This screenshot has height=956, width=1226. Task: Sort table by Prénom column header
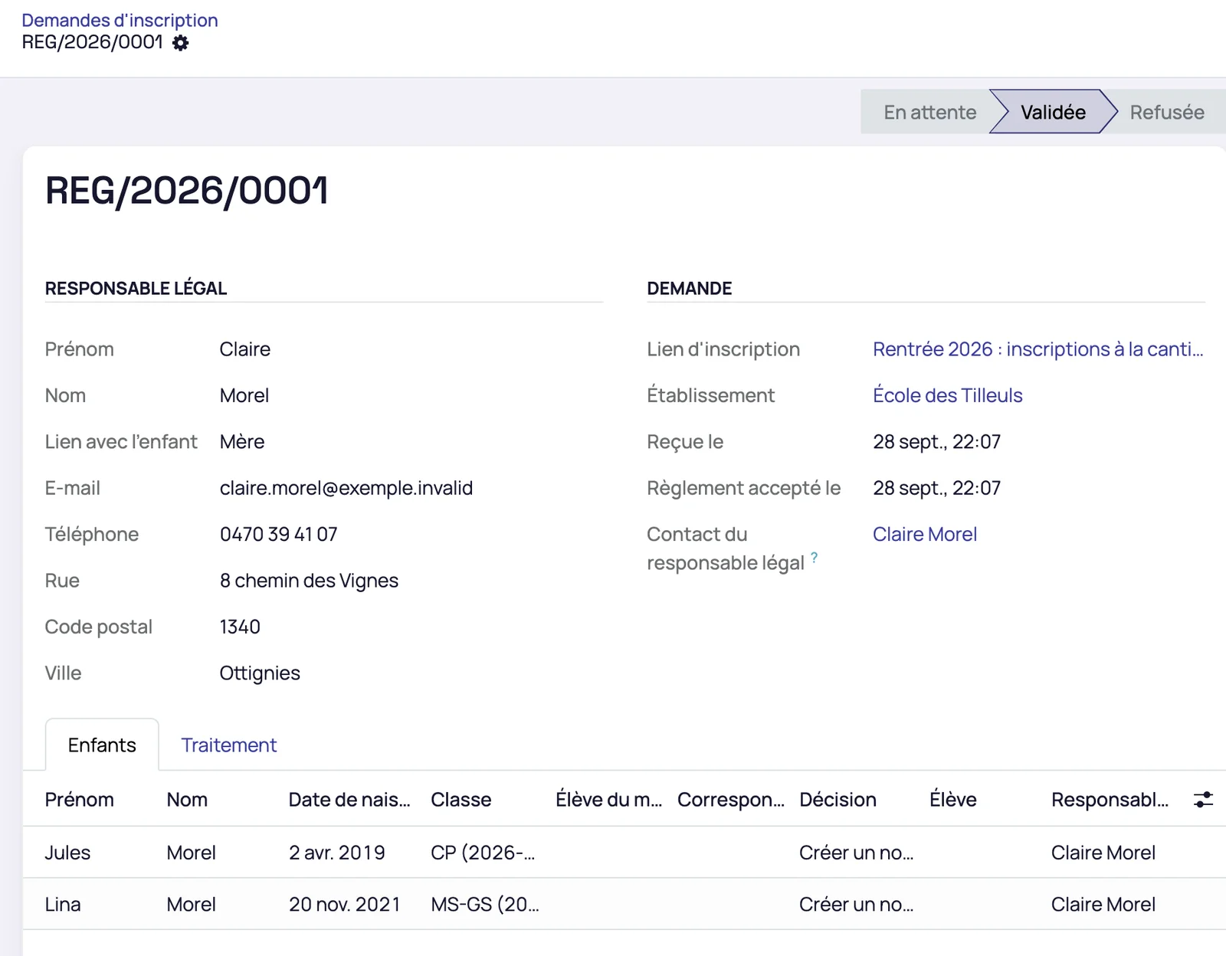point(79,800)
